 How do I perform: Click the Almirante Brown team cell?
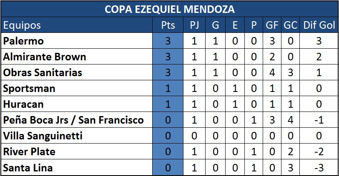tap(77, 57)
